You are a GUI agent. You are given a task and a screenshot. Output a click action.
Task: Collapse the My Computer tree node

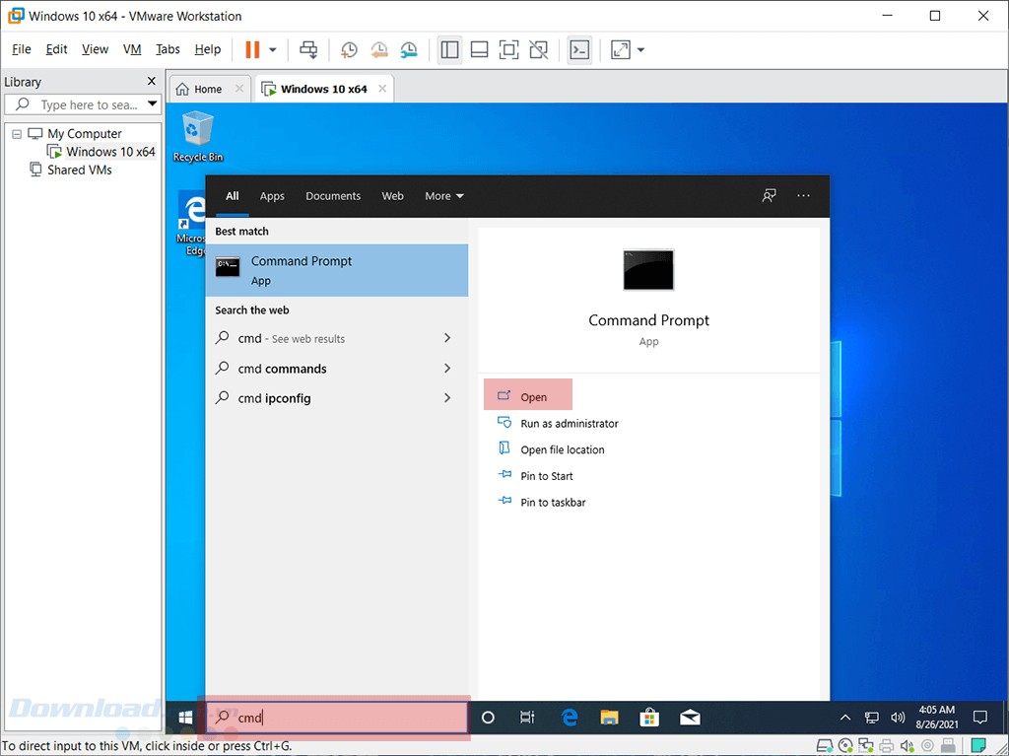pos(17,134)
